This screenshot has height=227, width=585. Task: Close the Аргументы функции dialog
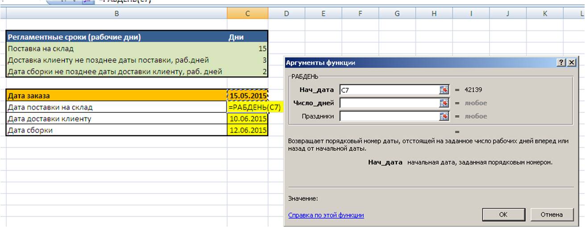(571, 63)
